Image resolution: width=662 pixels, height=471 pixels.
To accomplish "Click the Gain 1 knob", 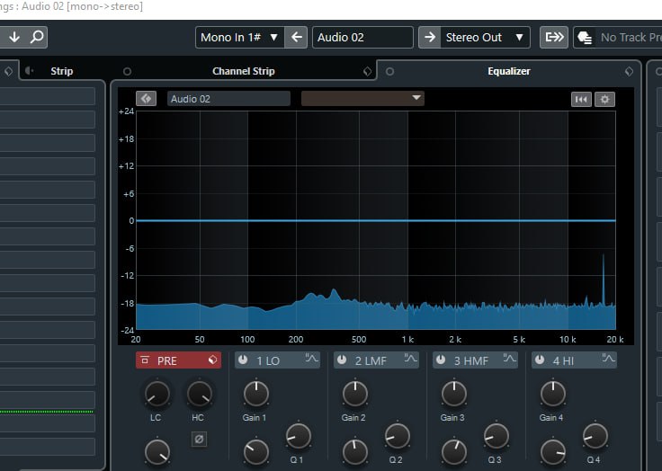I will point(255,394).
